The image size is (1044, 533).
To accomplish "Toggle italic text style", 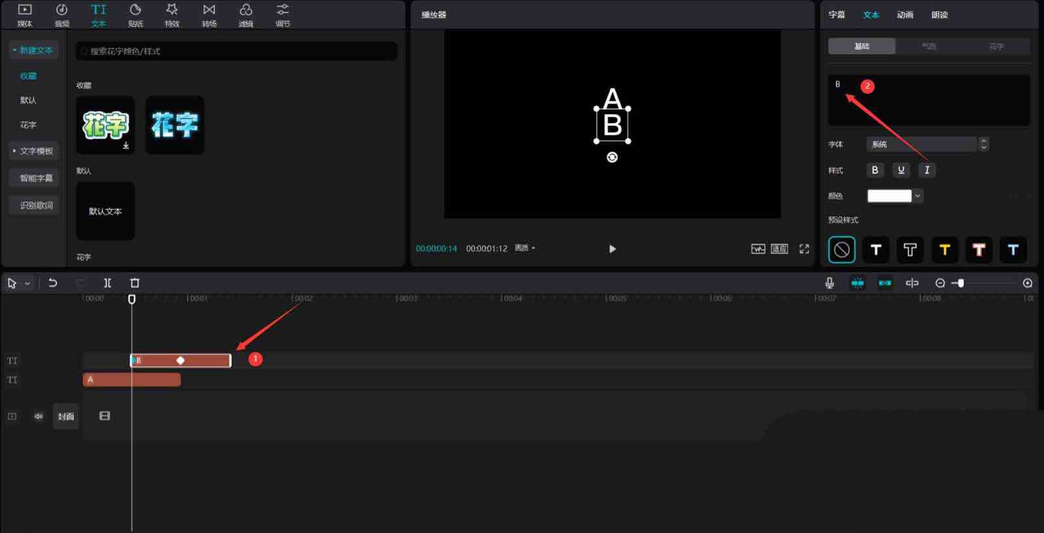I will [x=927, y=170].
